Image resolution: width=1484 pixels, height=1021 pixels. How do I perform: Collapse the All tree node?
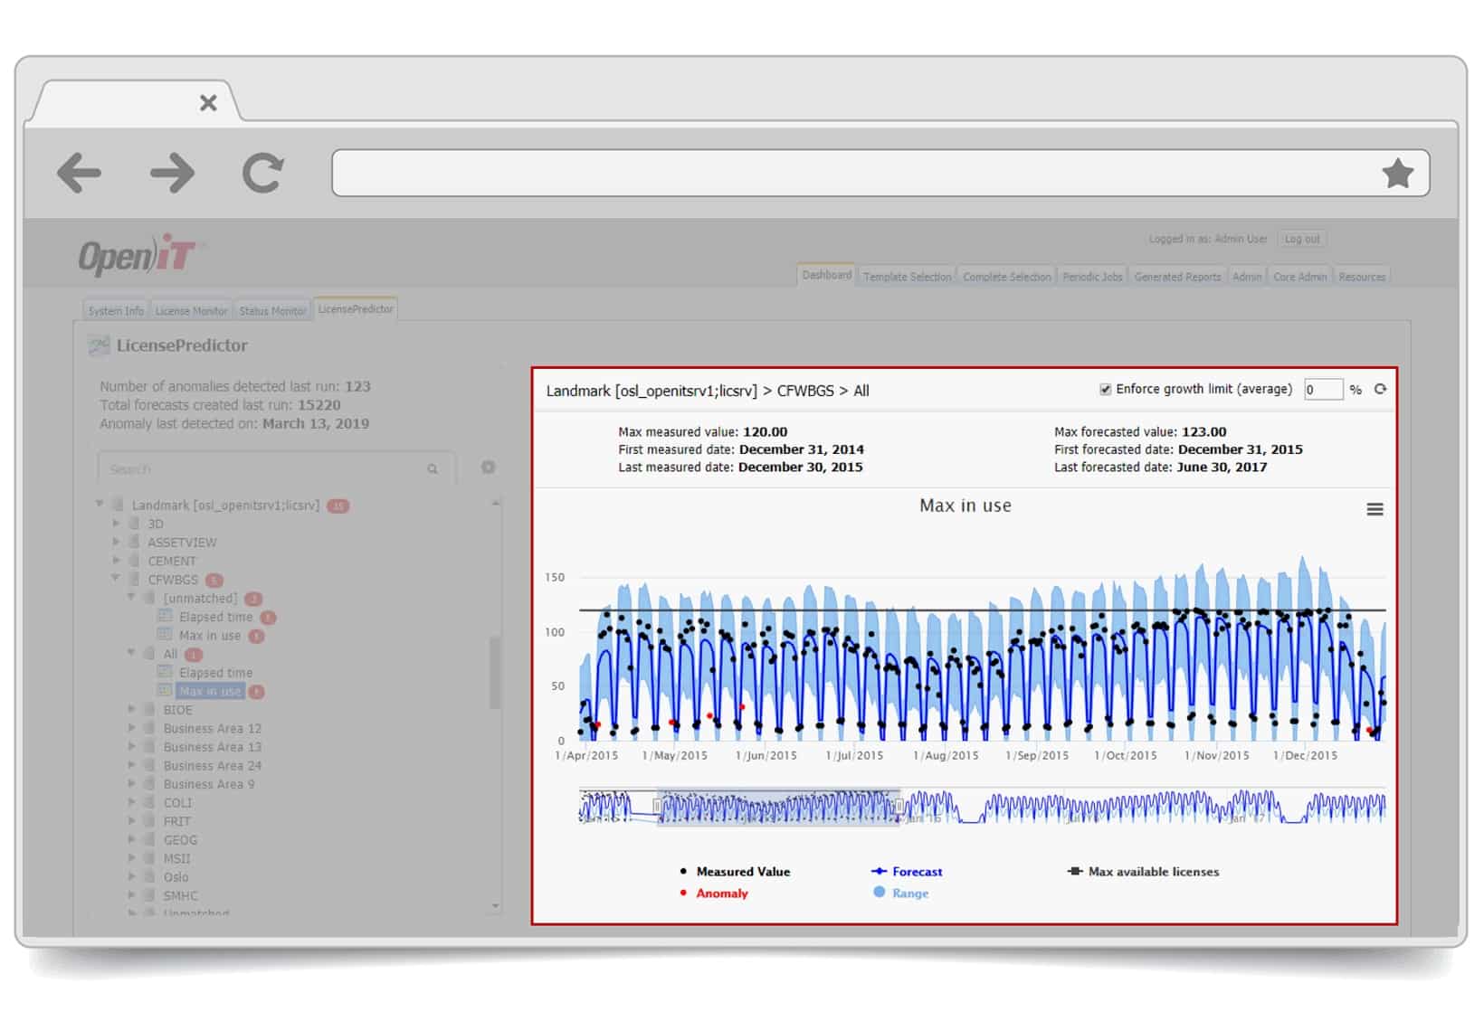[131, 652]
